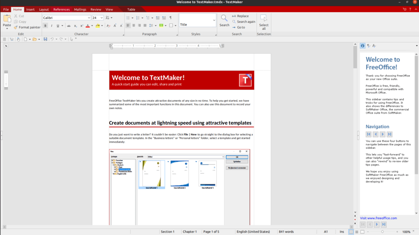
Task: Click the Copy icon
Action: point(16,22)
